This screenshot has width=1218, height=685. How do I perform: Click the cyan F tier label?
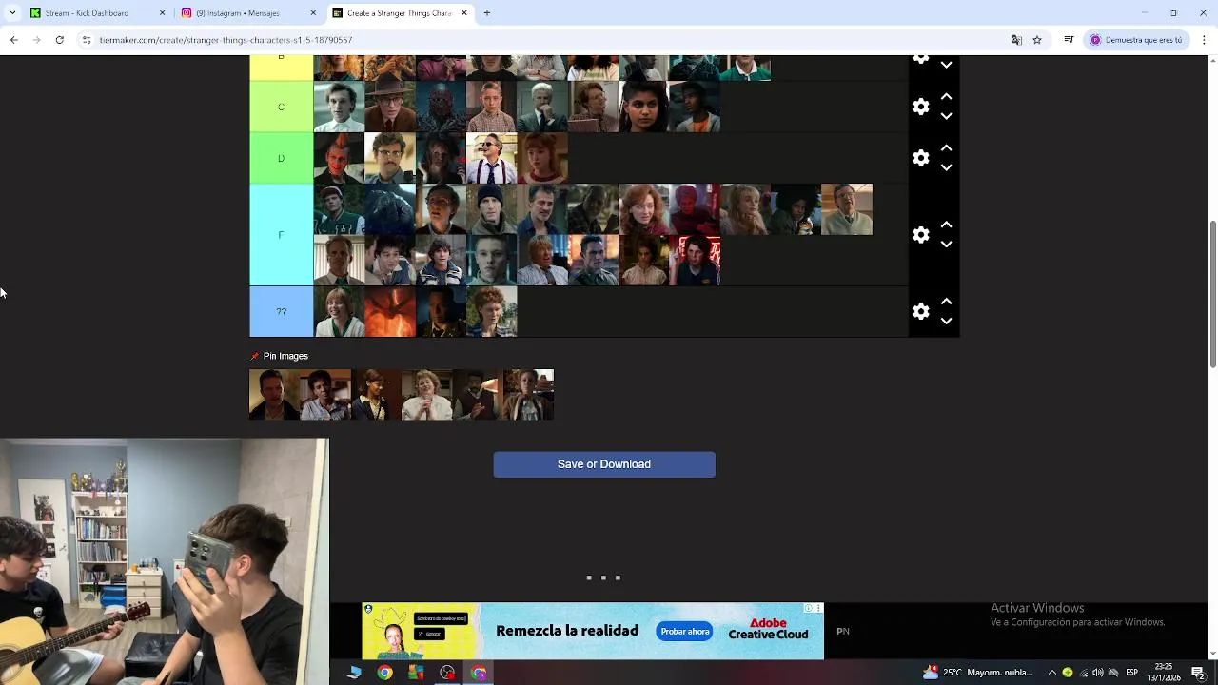[281, 235]
